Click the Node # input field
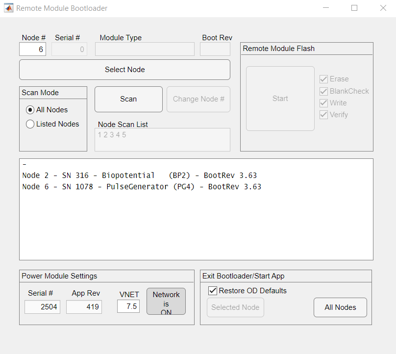 click(x=32, y=49)
